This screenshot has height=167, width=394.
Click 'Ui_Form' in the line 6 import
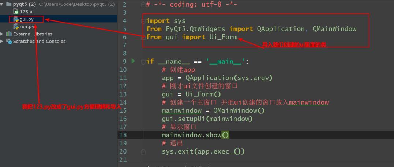[x=224, y=37]
